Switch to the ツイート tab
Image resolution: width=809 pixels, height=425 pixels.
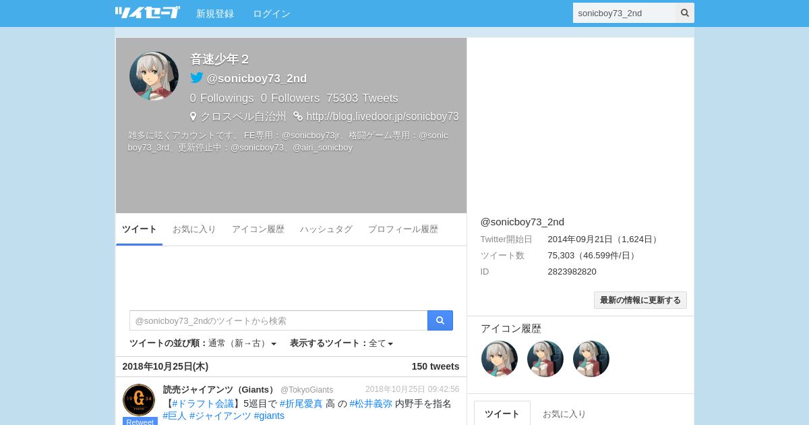(x=140, y=229)
